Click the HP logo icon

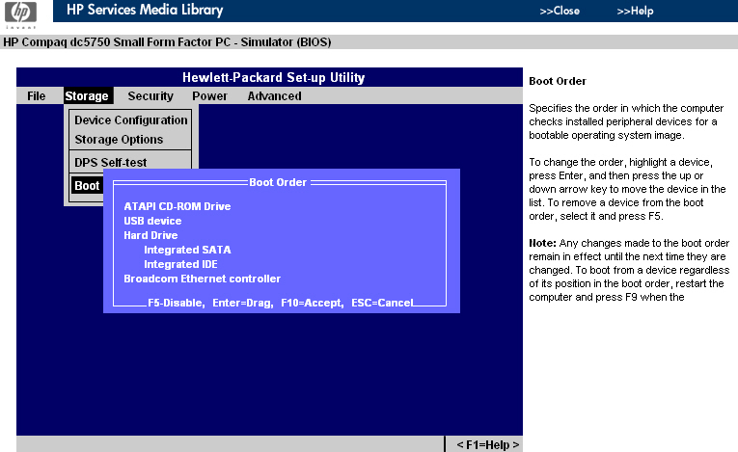coord(20,13)
